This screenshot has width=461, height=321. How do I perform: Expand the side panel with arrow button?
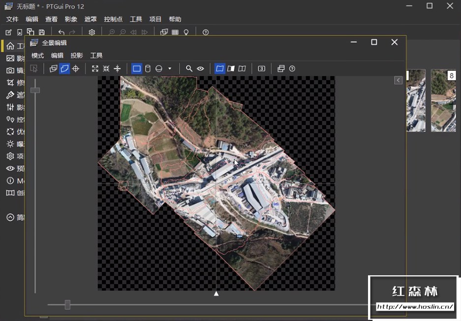tap(399, 80)
